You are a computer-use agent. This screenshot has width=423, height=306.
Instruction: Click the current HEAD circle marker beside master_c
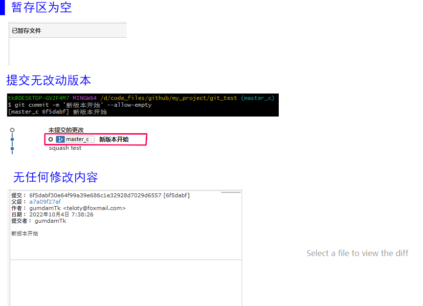(x=50, y=140)
